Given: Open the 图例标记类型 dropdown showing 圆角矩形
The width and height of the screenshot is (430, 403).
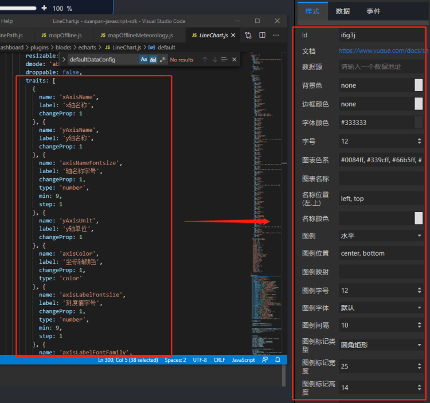Looking at the screenshot, I should pyautogui.click(x=381, y=345).
